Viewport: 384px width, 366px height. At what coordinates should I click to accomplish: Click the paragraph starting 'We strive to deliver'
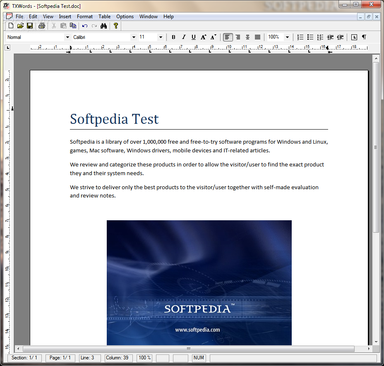(194, 191)
